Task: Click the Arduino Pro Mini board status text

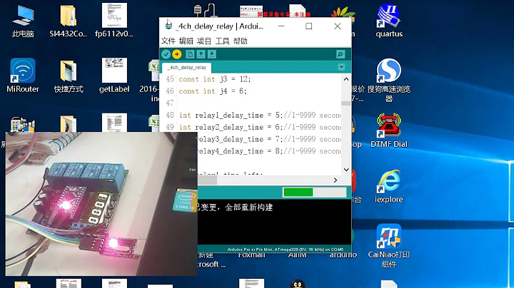Action: tap(285, 250)
